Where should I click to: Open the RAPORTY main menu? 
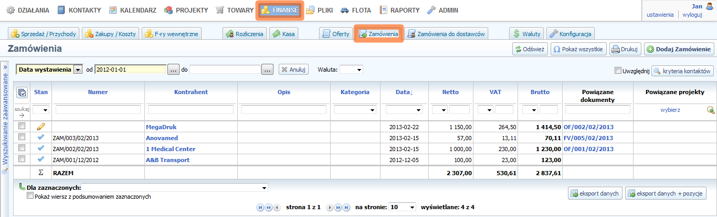point(400,10)
